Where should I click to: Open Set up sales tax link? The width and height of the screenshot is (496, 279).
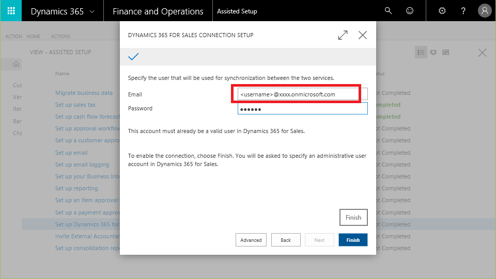[x=75, y=105]
